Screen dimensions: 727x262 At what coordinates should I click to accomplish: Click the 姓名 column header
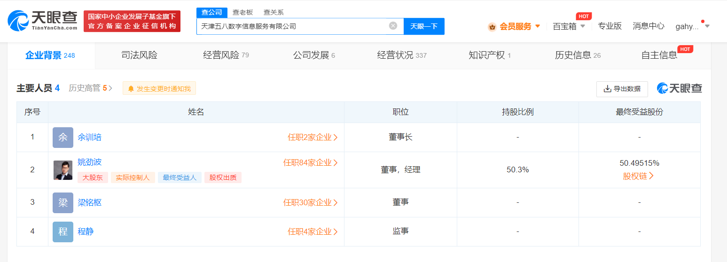tap(196, 112)
